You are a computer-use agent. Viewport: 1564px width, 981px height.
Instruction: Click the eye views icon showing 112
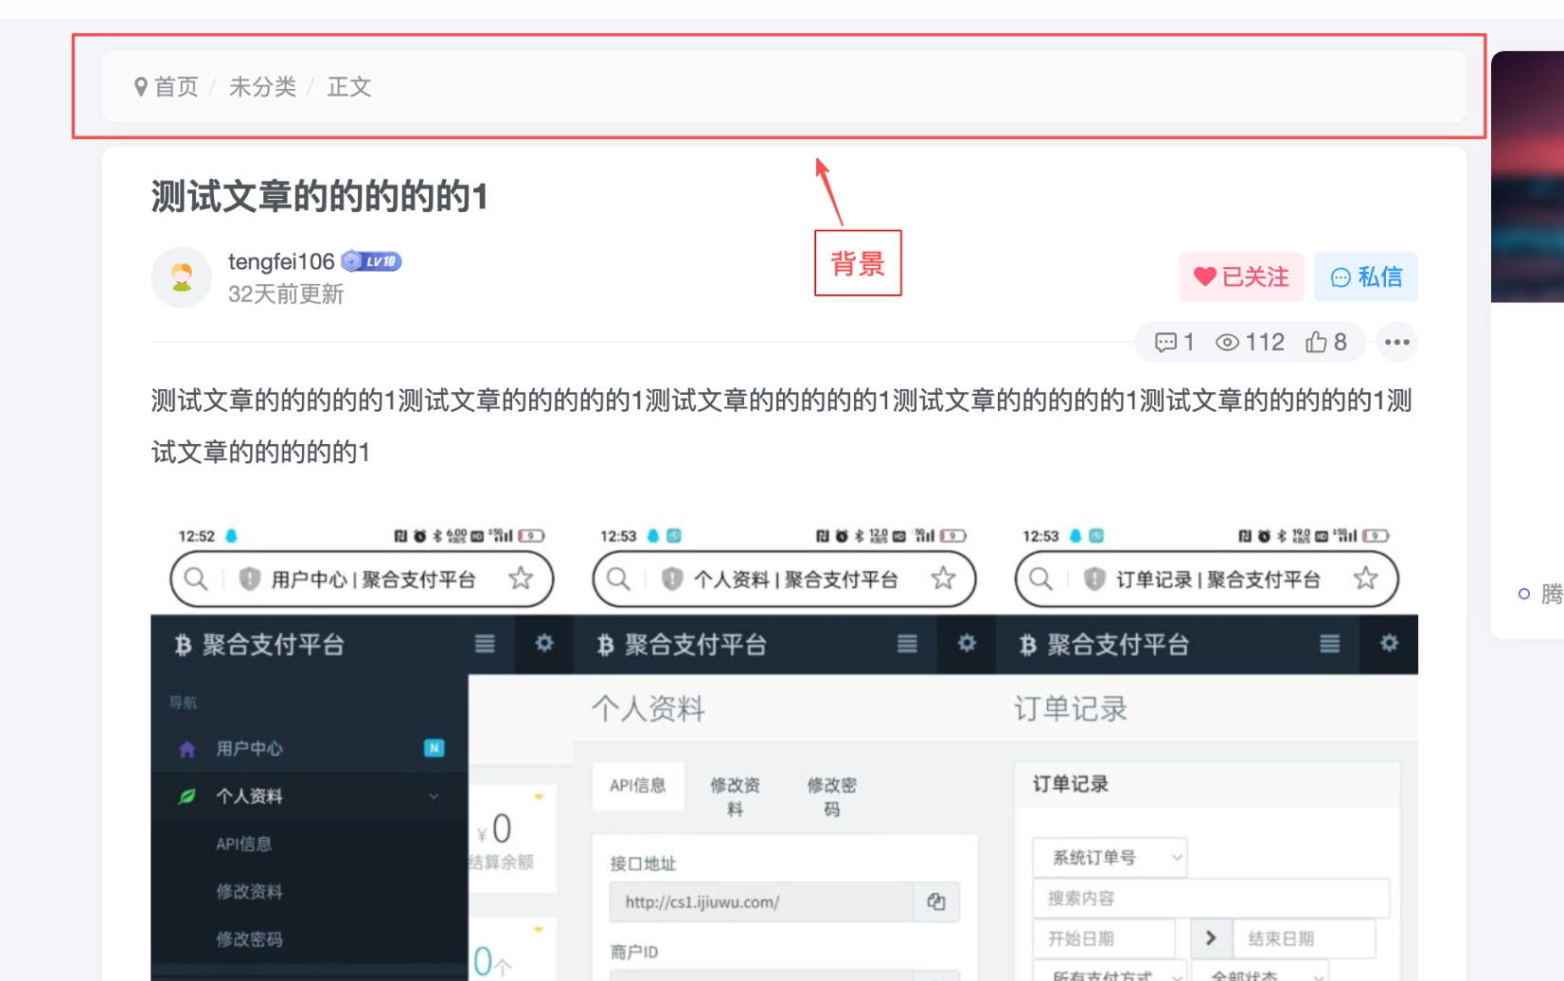pos(1227,342)
